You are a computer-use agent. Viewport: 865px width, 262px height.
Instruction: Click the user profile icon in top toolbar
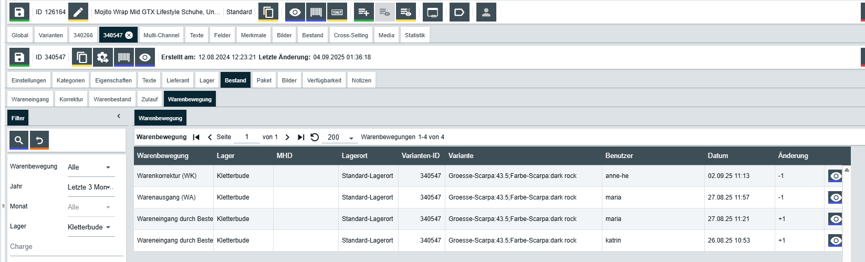coord(486,12)
